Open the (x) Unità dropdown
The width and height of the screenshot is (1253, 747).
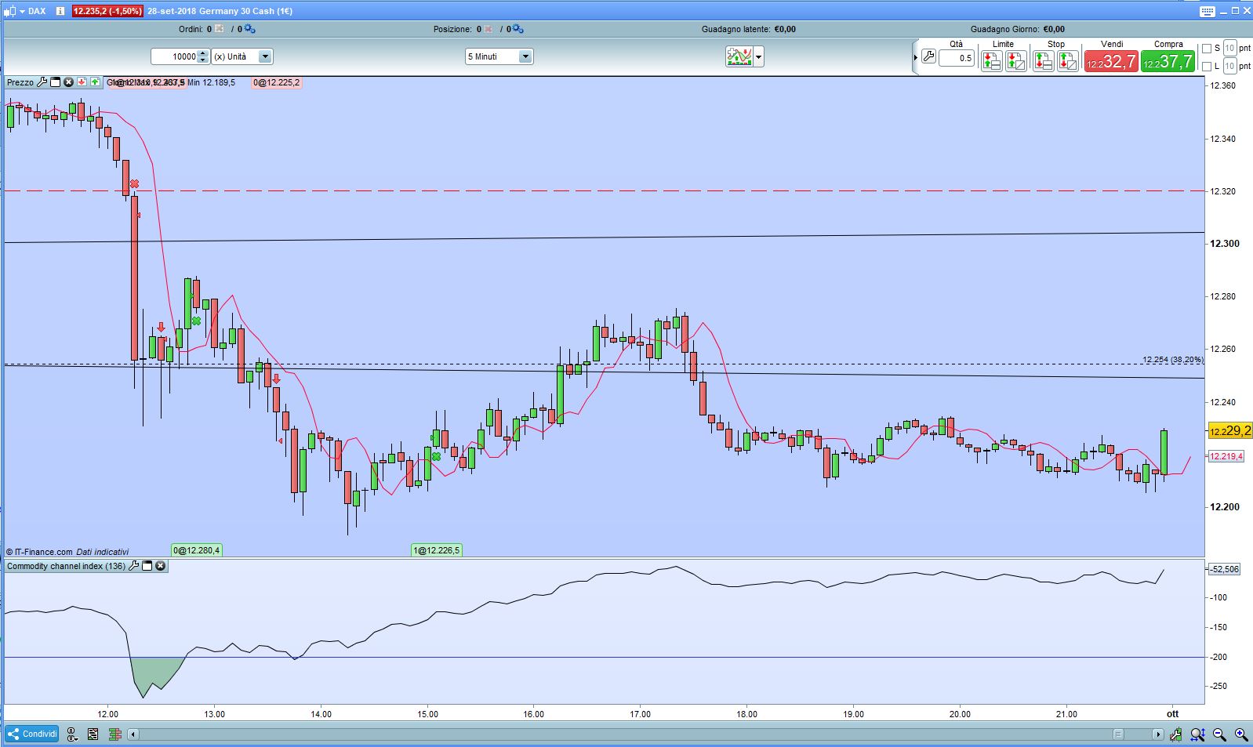tap(265, 56)
